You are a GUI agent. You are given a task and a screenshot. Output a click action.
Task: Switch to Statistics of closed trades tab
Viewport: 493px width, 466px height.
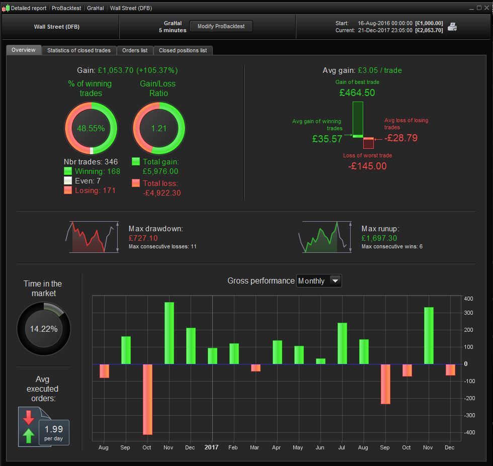79,50
